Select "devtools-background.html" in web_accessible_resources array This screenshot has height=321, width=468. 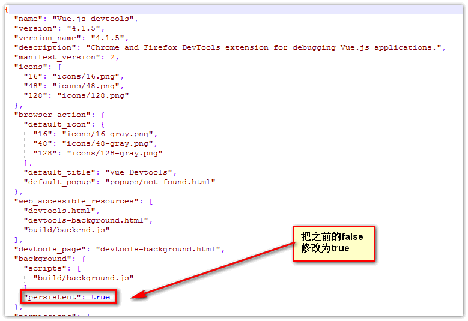[86, 220]
